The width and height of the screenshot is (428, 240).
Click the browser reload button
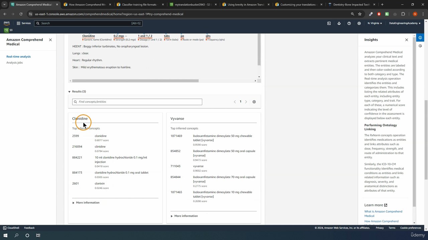[x=21, y=14]
